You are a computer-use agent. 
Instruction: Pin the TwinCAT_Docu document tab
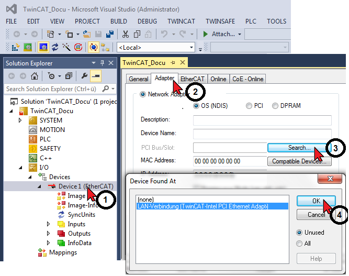pyautogui.click(x=173, y=63)
